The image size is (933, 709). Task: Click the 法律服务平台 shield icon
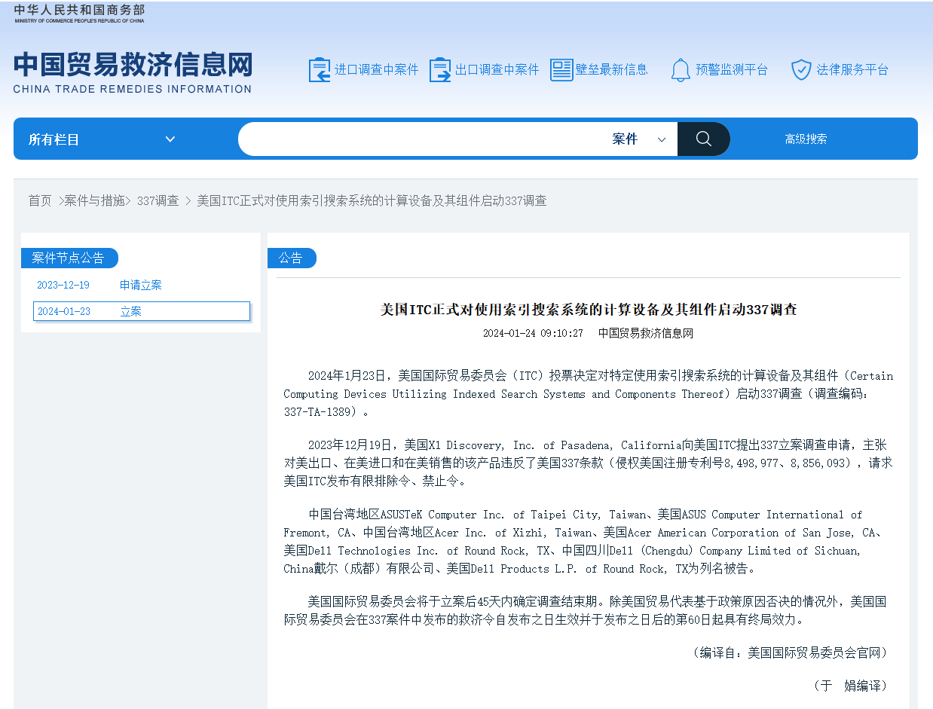(x=801, y=70)
